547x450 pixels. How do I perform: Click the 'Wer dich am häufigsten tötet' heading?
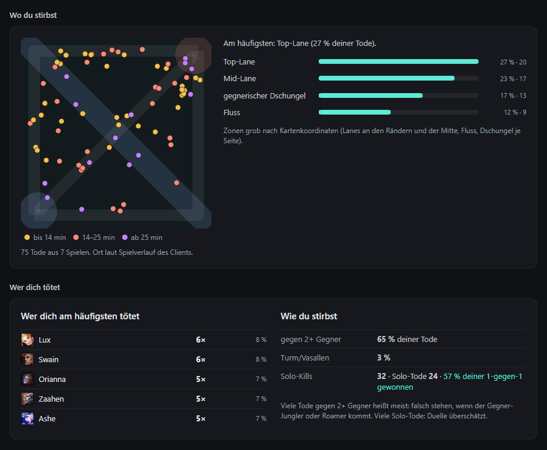click(x=80, y=316)
